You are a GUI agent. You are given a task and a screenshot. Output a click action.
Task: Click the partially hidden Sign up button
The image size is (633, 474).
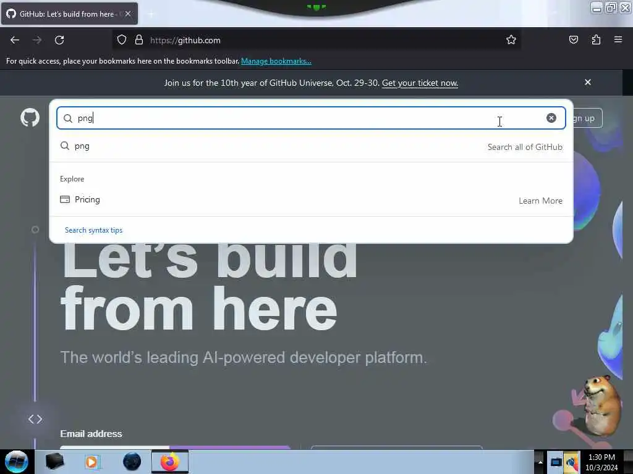point(588,118)
